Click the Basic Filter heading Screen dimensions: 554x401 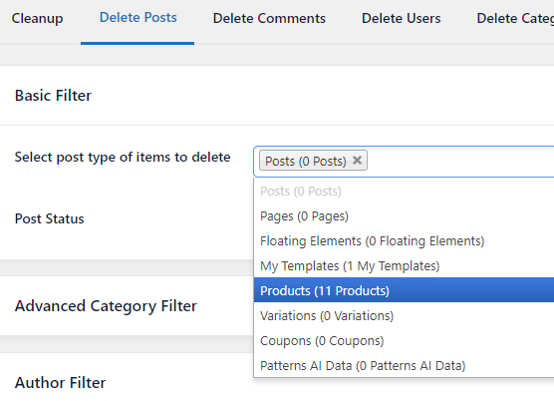53,96
